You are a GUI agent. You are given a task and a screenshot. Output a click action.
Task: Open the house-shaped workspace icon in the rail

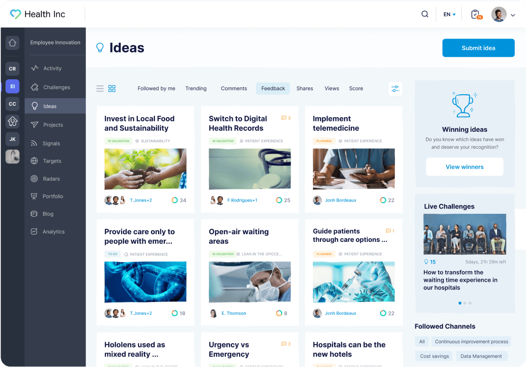(12, 121)
